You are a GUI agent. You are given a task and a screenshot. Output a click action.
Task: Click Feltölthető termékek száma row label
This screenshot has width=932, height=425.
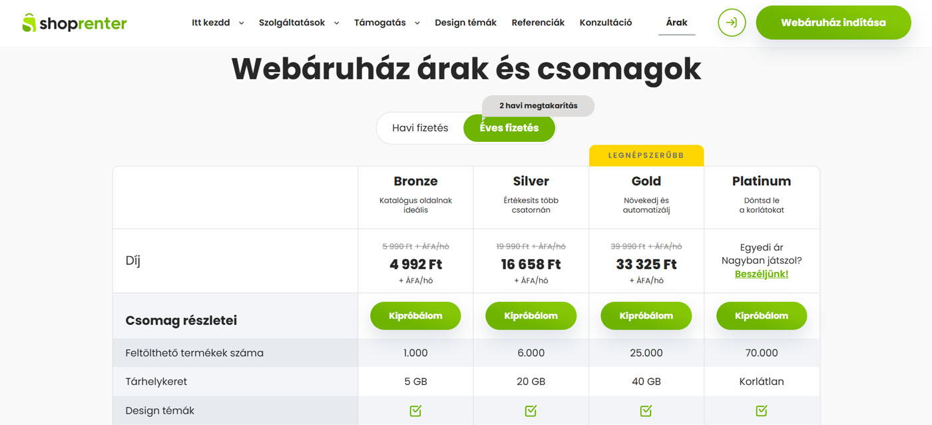(194, 353)
